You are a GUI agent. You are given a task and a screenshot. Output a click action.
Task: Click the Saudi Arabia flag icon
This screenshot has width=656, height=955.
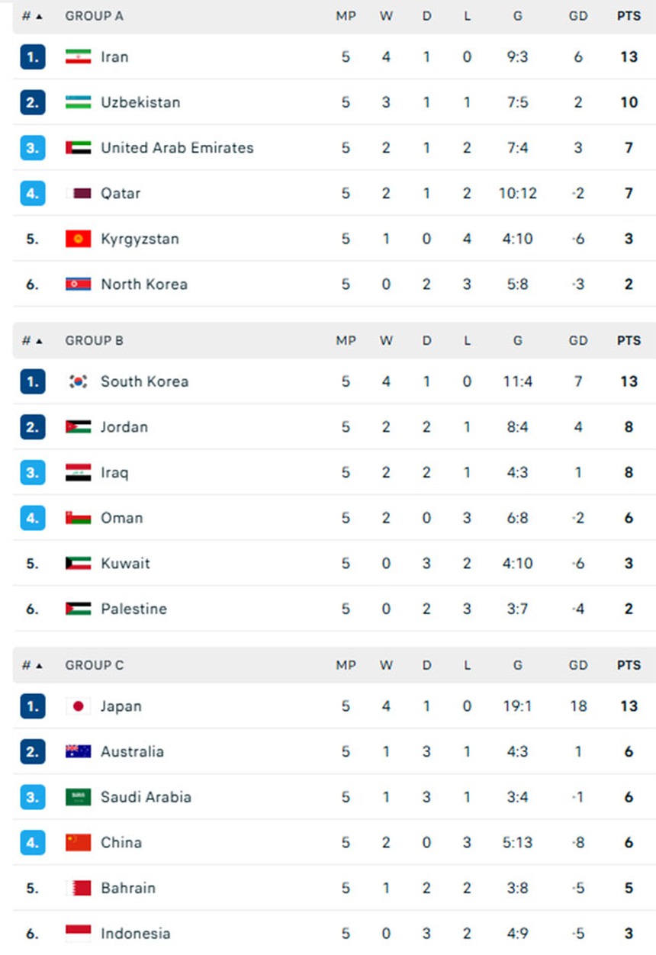point(78,797)
